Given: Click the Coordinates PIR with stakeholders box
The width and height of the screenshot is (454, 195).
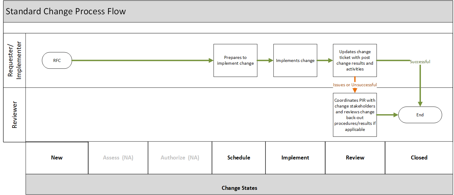Looking at the screenshot, I should click(355, 115).
